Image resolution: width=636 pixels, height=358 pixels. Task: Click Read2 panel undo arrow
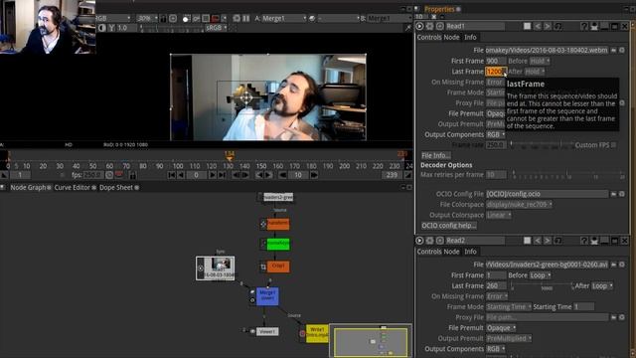point(538,241)
